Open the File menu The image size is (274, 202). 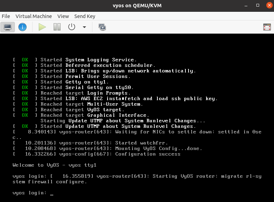pyautogui.click(x=6, y=16)
